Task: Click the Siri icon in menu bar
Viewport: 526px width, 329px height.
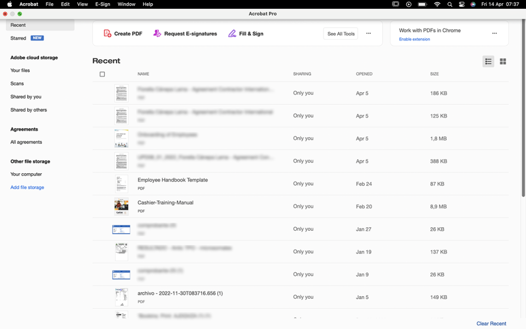Action: pyautogui.click(x=473, y=4)
